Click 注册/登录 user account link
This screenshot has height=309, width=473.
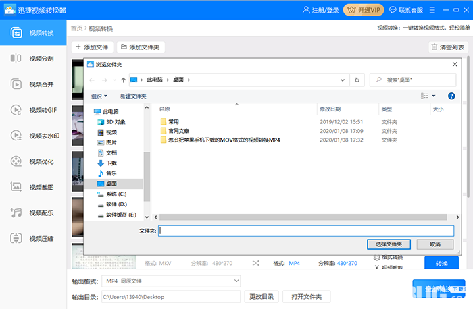click(x=321, y=10)
